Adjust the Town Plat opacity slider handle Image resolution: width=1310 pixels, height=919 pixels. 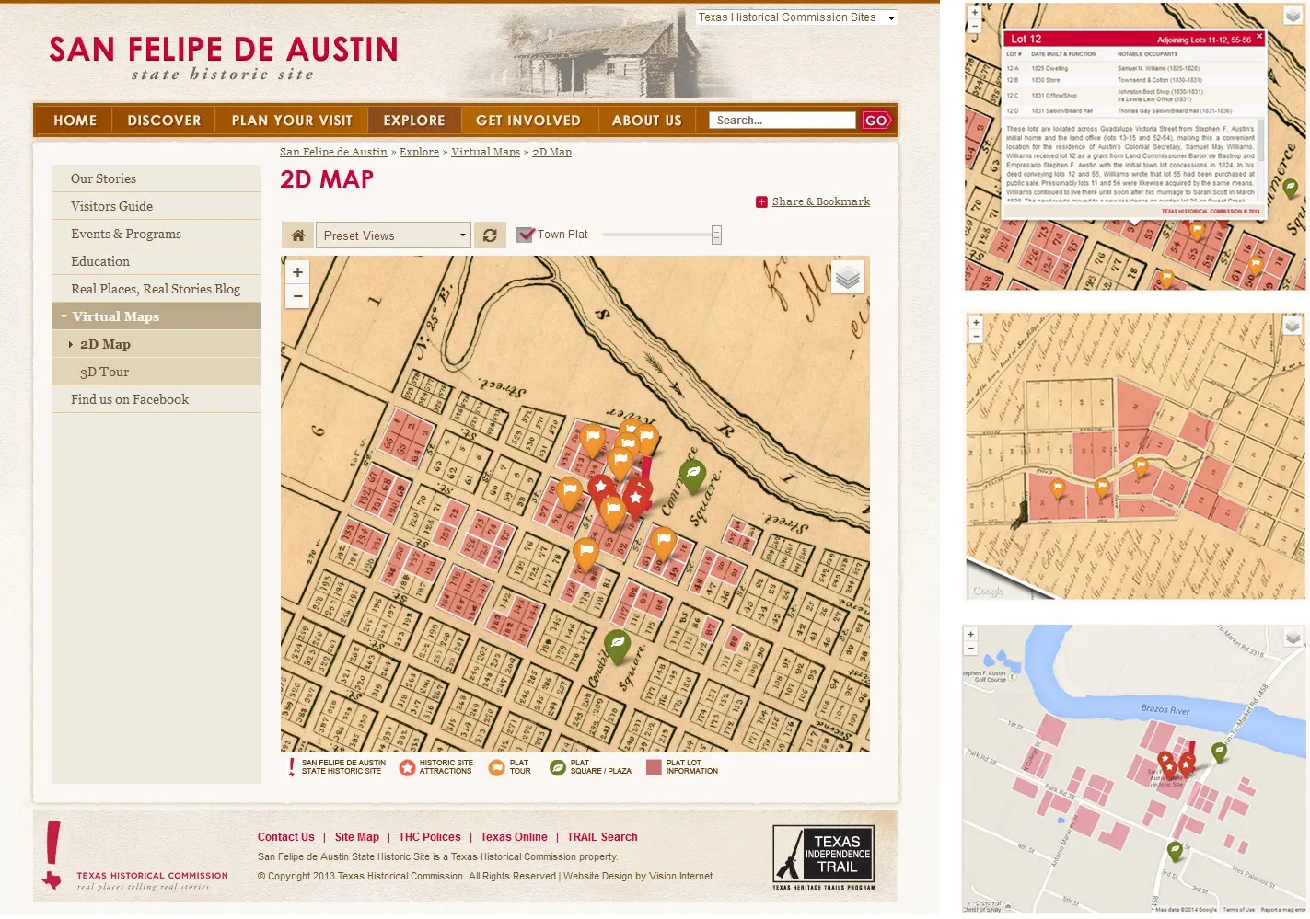pyautogui.click(x=716, y=235)
